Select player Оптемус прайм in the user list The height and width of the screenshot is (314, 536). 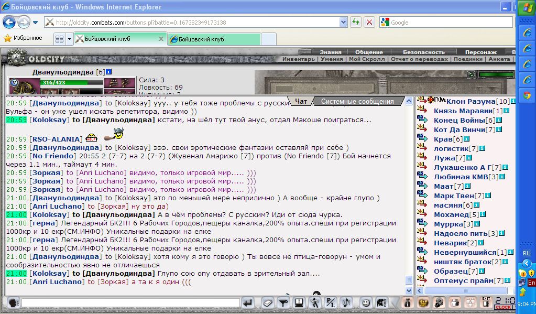point(464,281)
